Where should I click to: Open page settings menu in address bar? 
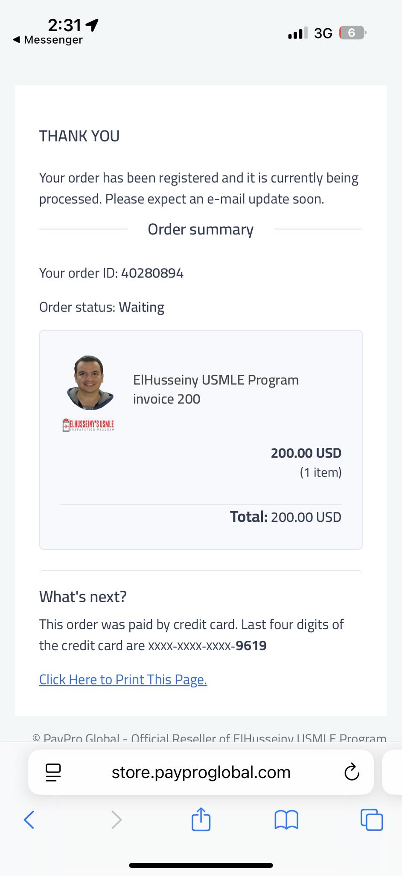click(x=53, y=772)
